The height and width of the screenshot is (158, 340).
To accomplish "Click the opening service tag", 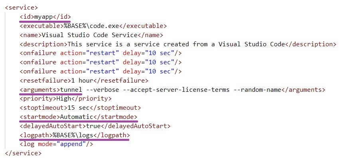I will click(21, 8).
